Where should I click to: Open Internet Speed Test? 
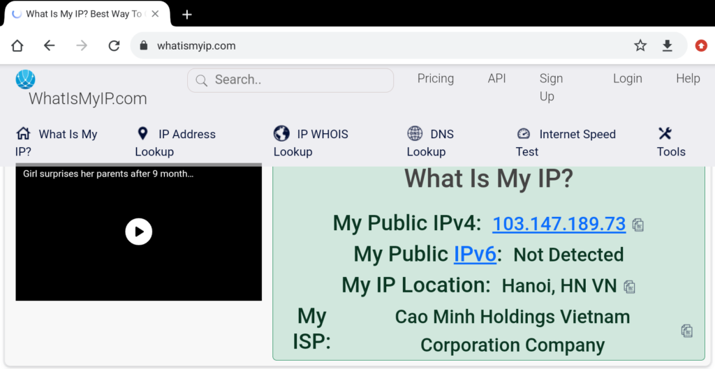click(566, 142)
